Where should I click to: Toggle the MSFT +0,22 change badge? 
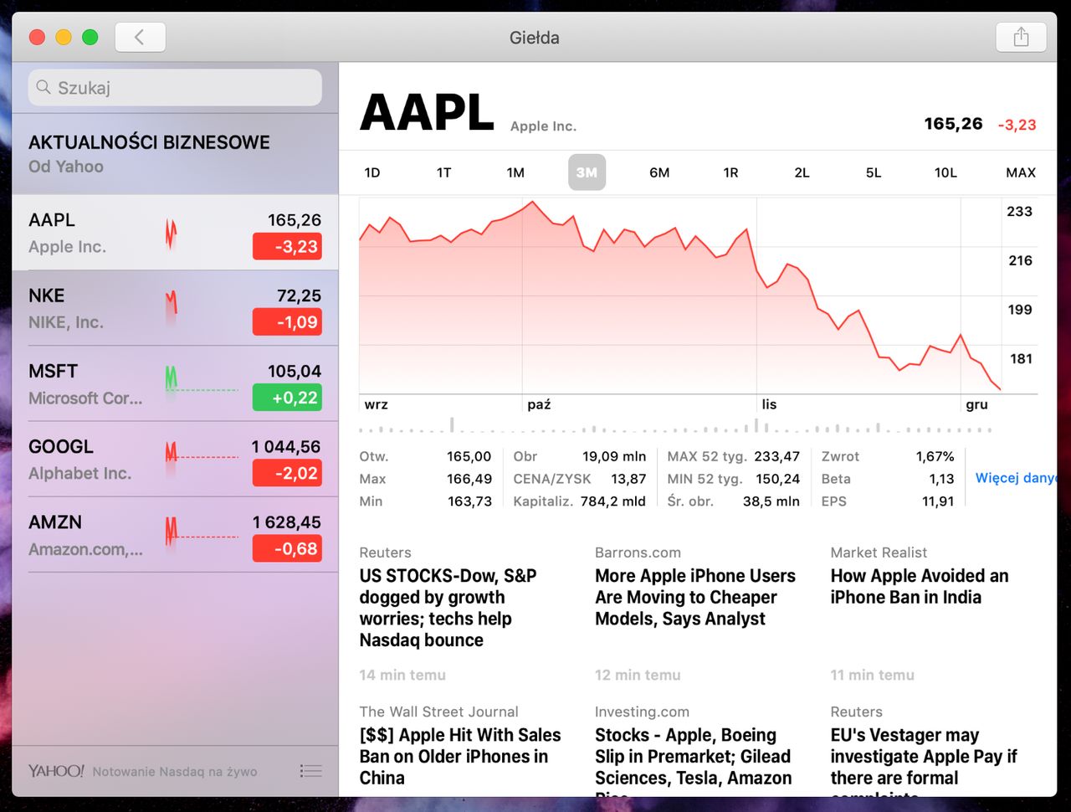tap(287, 398)
